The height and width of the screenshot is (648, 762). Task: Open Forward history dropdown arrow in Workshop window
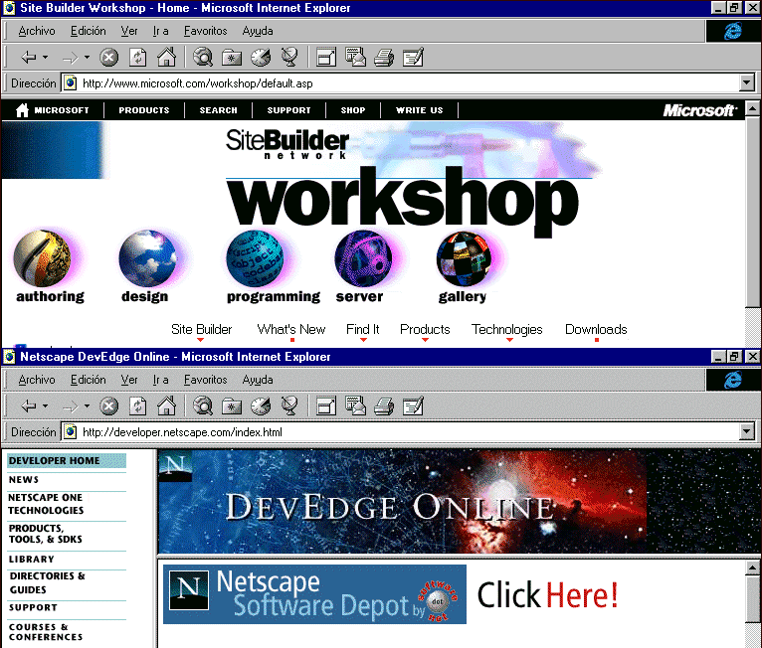[87, 58]
